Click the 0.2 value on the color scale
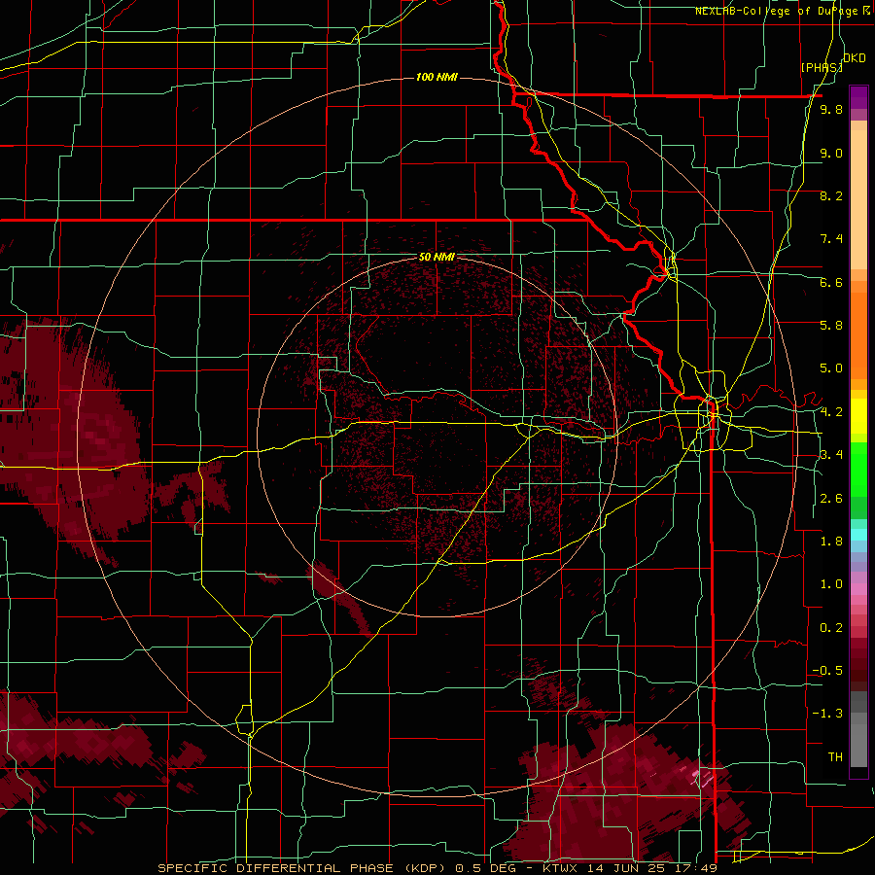Viewport: 875px width, 875px height. (x=831, y=628)
